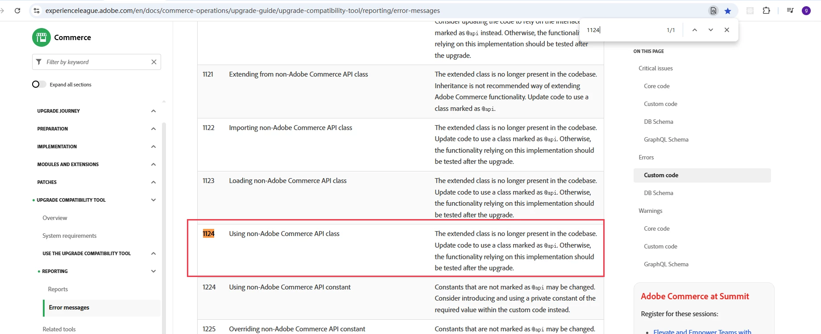The height and width of the screenshot is (334, 821).
Task: Click the error code 1225 cell
Action: (x=209, y=329)
